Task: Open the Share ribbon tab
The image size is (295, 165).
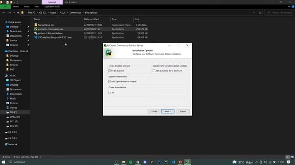Action: point(27,6)
